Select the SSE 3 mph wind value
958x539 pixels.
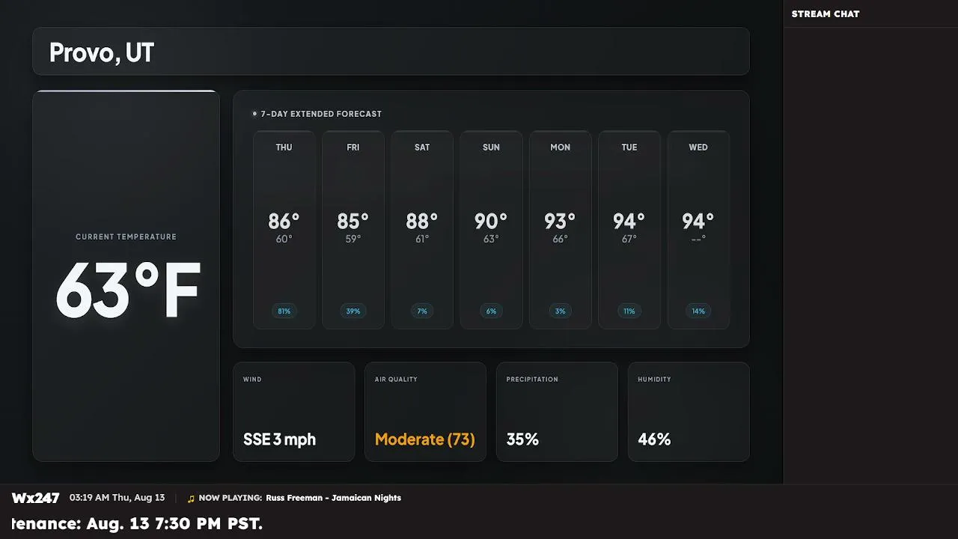[279, 439]
